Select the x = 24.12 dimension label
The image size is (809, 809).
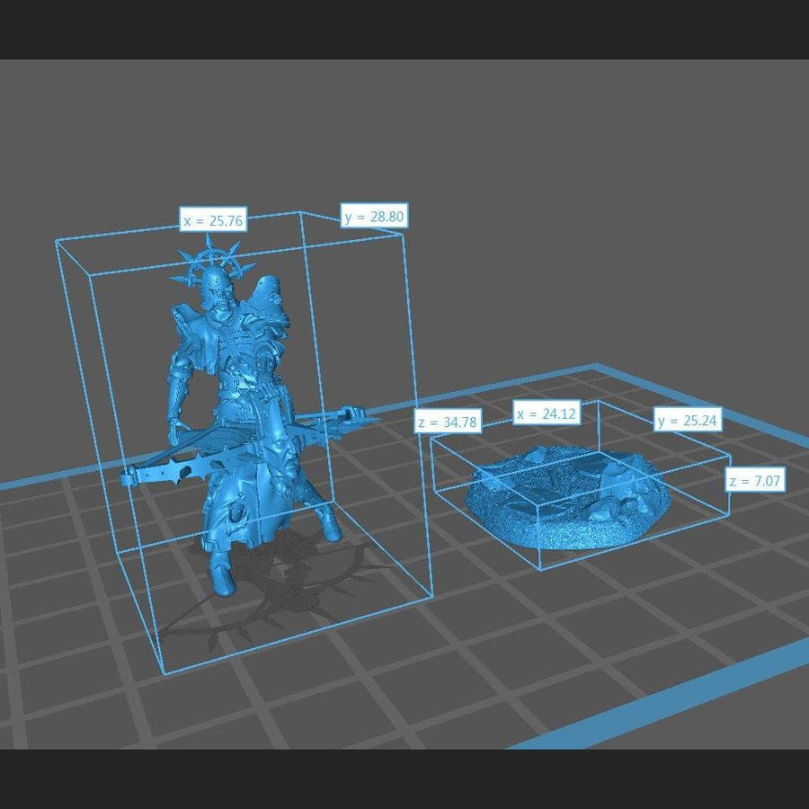coord(547,414)
